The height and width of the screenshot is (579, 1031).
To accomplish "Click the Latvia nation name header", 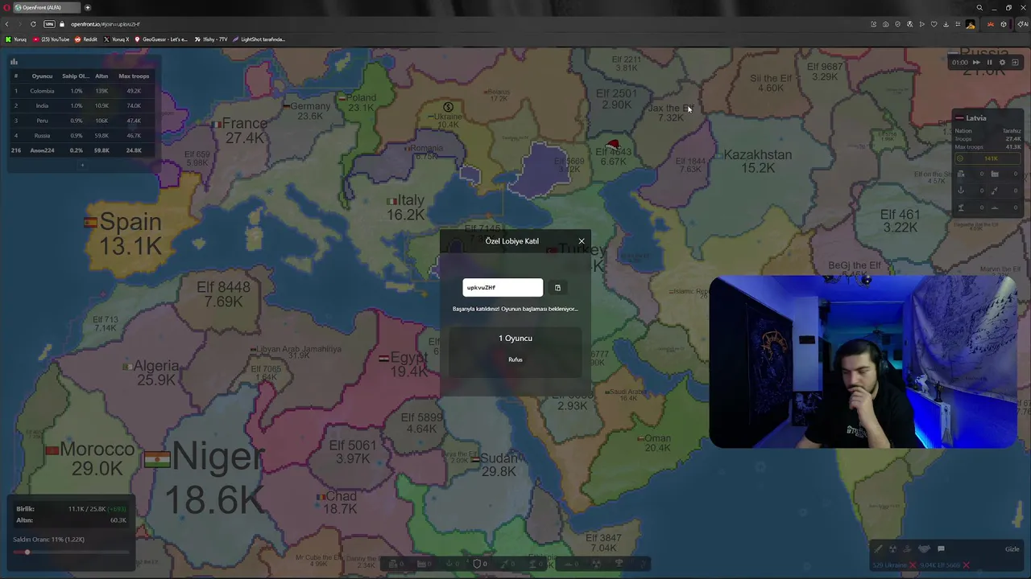I will (x=975, y=118).
